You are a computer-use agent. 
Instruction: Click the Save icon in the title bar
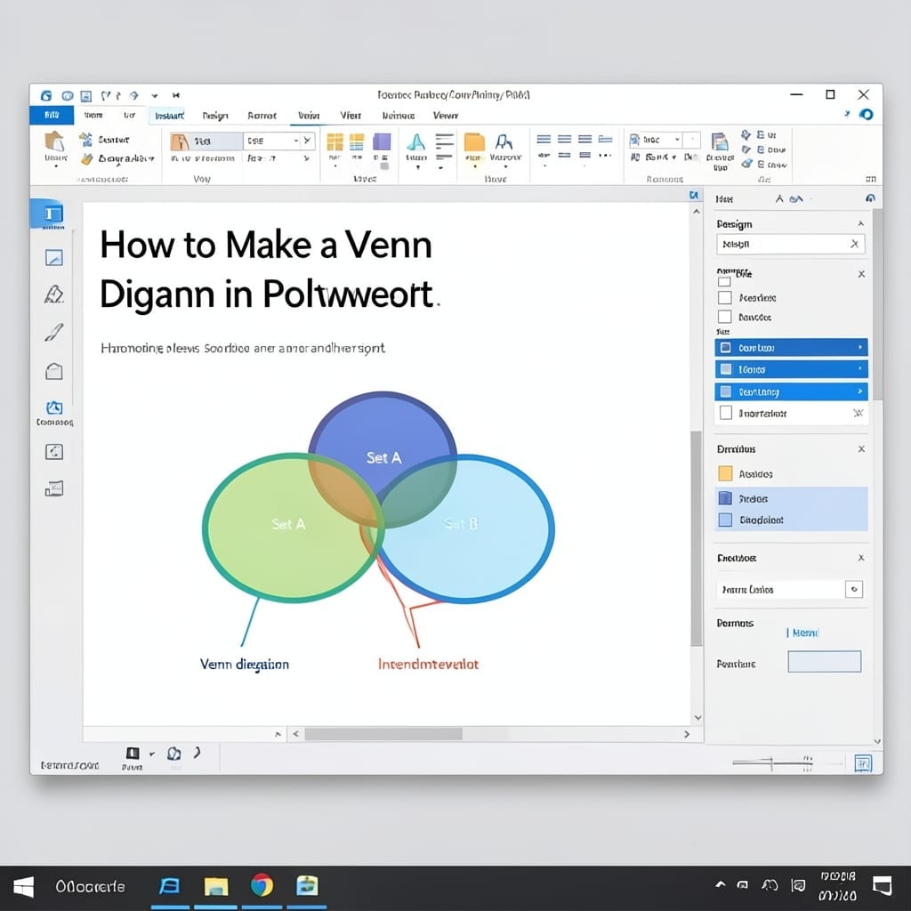(86, 95)
